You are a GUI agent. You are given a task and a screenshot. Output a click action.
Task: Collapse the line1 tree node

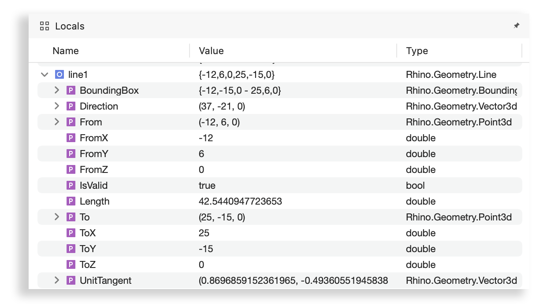pyautogui.click(x=45, y=74)
